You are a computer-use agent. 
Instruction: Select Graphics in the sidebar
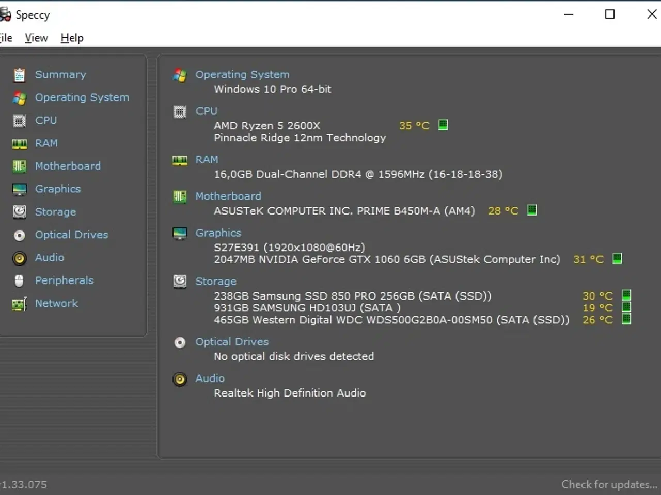coord(58,189)
